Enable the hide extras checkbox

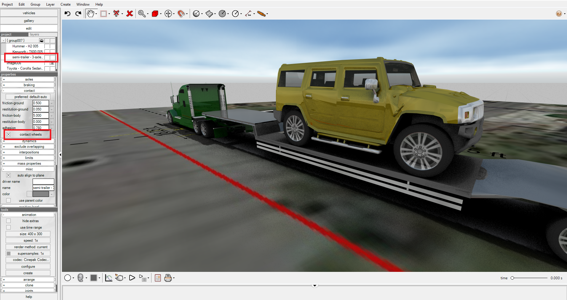point(8,221)
